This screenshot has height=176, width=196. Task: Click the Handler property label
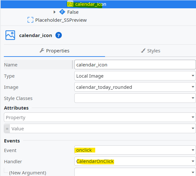(x=13, y=162)
